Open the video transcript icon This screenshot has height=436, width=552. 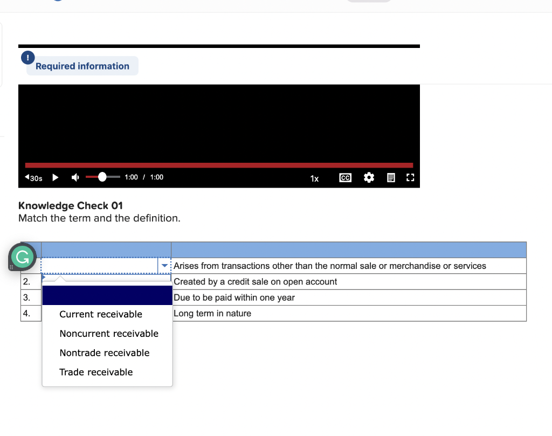click(391, 178)
